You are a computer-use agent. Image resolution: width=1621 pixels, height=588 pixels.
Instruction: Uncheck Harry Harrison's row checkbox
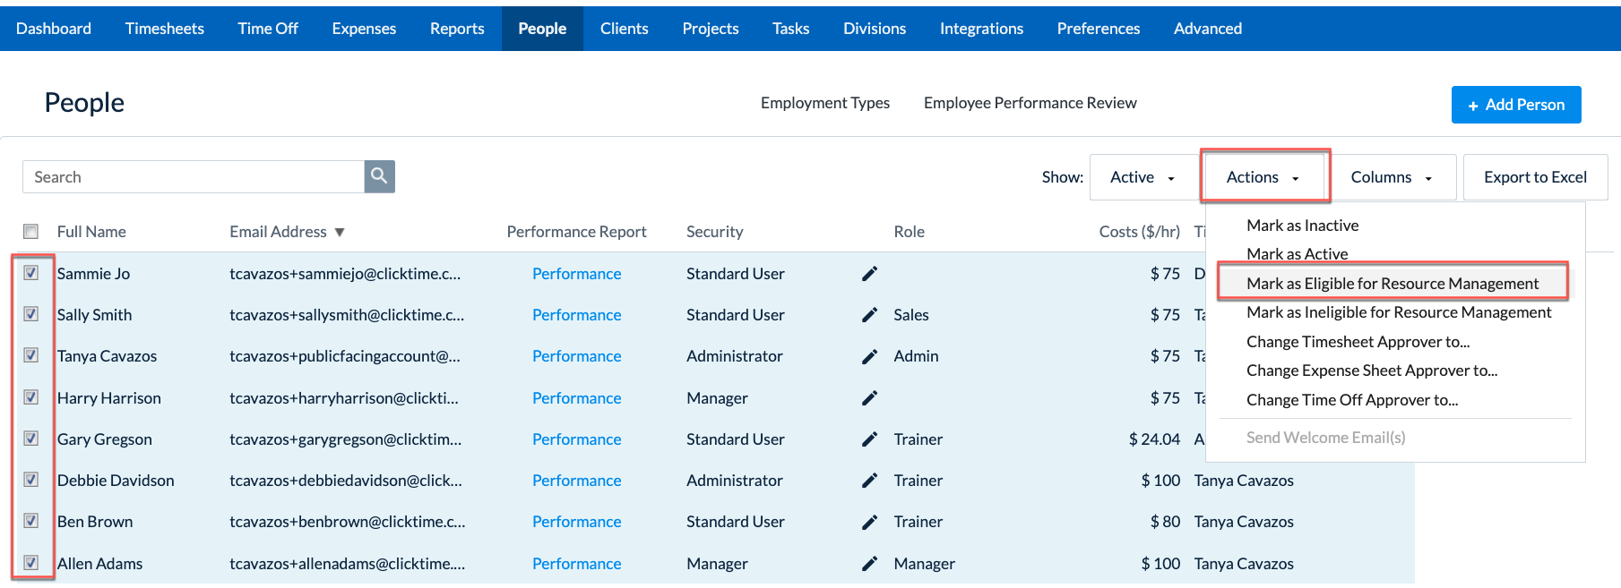31,397
